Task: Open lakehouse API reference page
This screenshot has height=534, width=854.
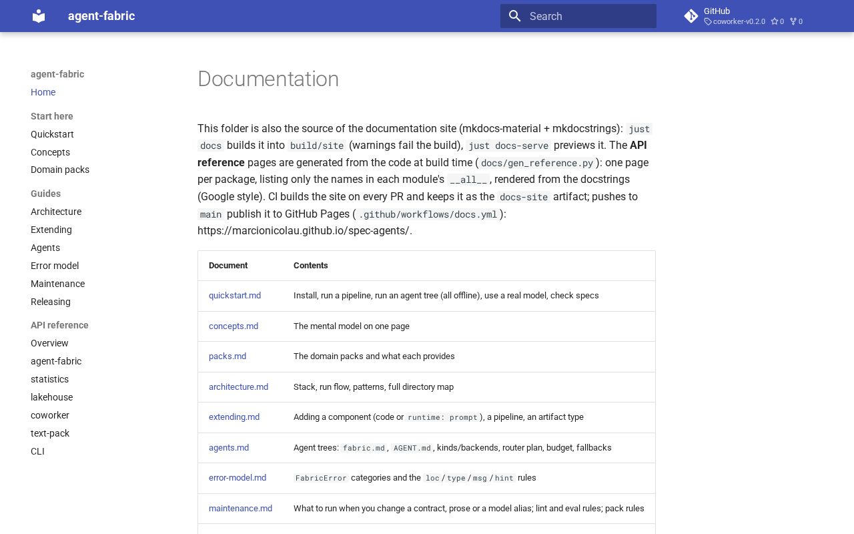Action: (x=51, y=397)
